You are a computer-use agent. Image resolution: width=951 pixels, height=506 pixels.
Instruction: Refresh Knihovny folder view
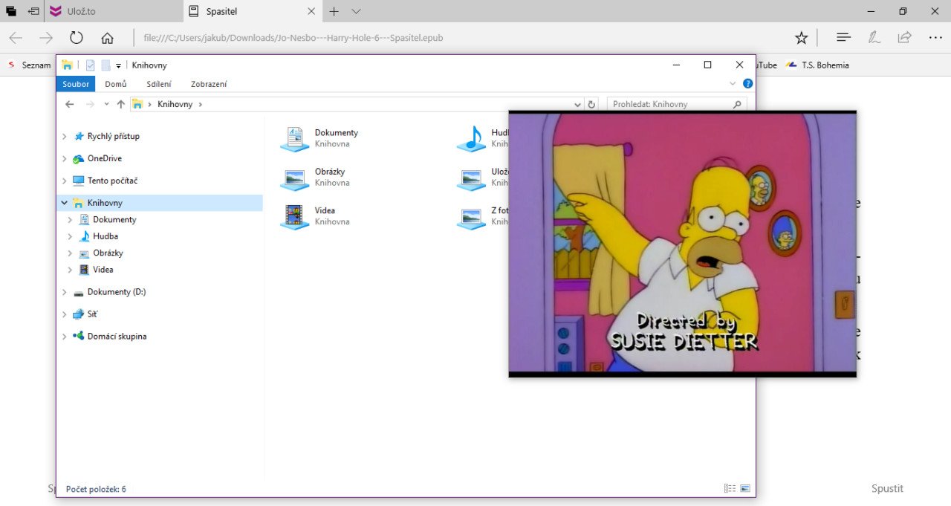click(x=591, y=105)
